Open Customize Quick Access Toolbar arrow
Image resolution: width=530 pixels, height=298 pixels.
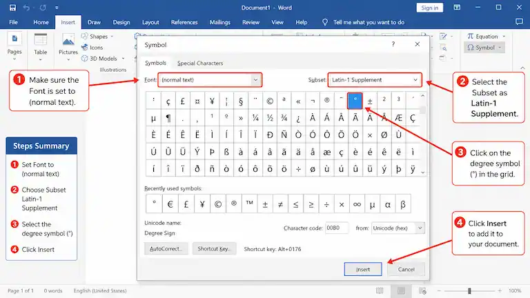click(x=57, y=8)
